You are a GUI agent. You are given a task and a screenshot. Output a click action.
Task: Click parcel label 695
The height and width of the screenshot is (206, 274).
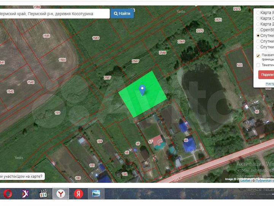(x=160, y=142)
